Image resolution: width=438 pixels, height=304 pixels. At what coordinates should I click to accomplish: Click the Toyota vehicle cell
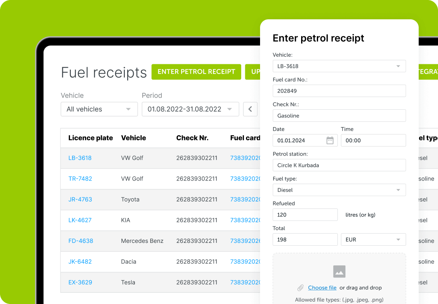click(x=130, y=199)
